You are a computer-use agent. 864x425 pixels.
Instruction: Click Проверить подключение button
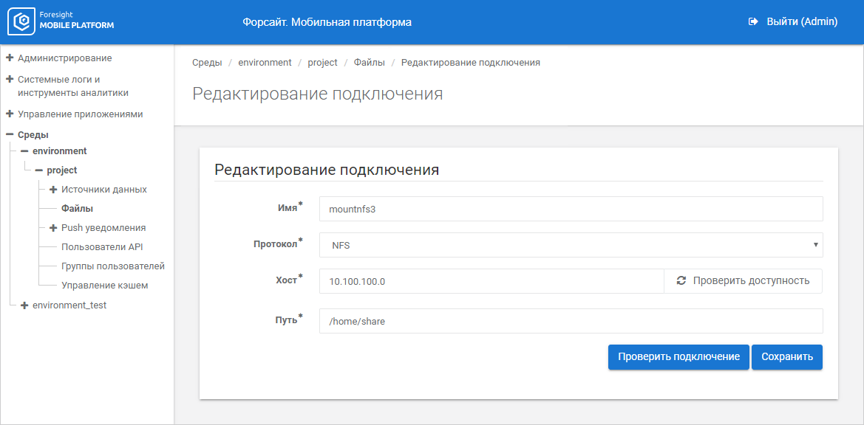tap(678, 357)
